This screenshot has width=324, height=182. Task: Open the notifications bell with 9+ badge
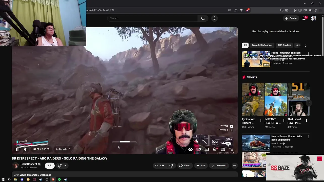(x=304, y=18)
